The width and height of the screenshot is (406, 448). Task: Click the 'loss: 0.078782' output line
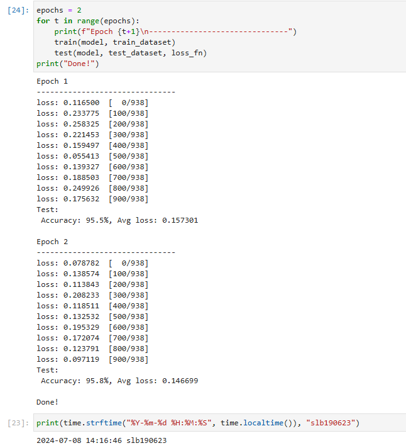[x=92, y=263]
